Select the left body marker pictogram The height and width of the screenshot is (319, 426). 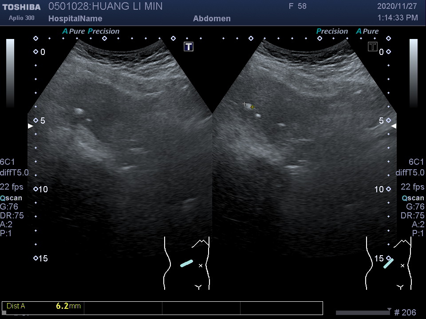(x=187, y=263)
